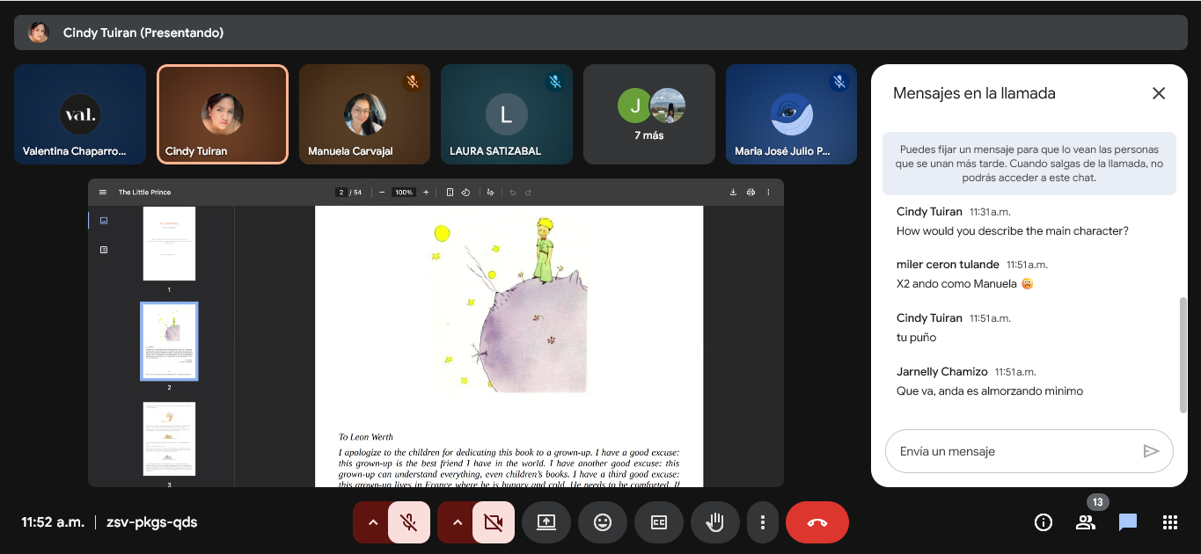The width and height of the screenshot is (1201, 554).
Task: Open the "7 más" participants tile
Action: [x=649, y=114]
